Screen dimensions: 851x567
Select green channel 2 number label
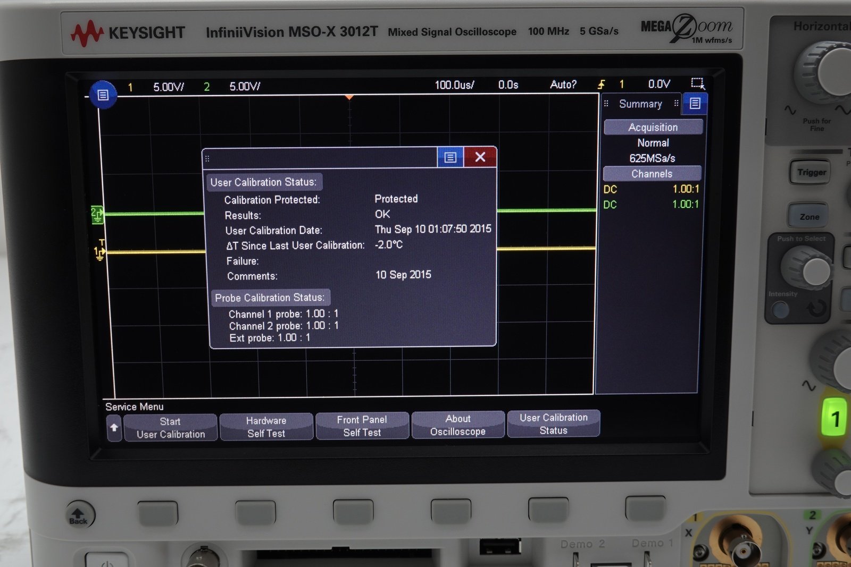click(x=207, y=87)
